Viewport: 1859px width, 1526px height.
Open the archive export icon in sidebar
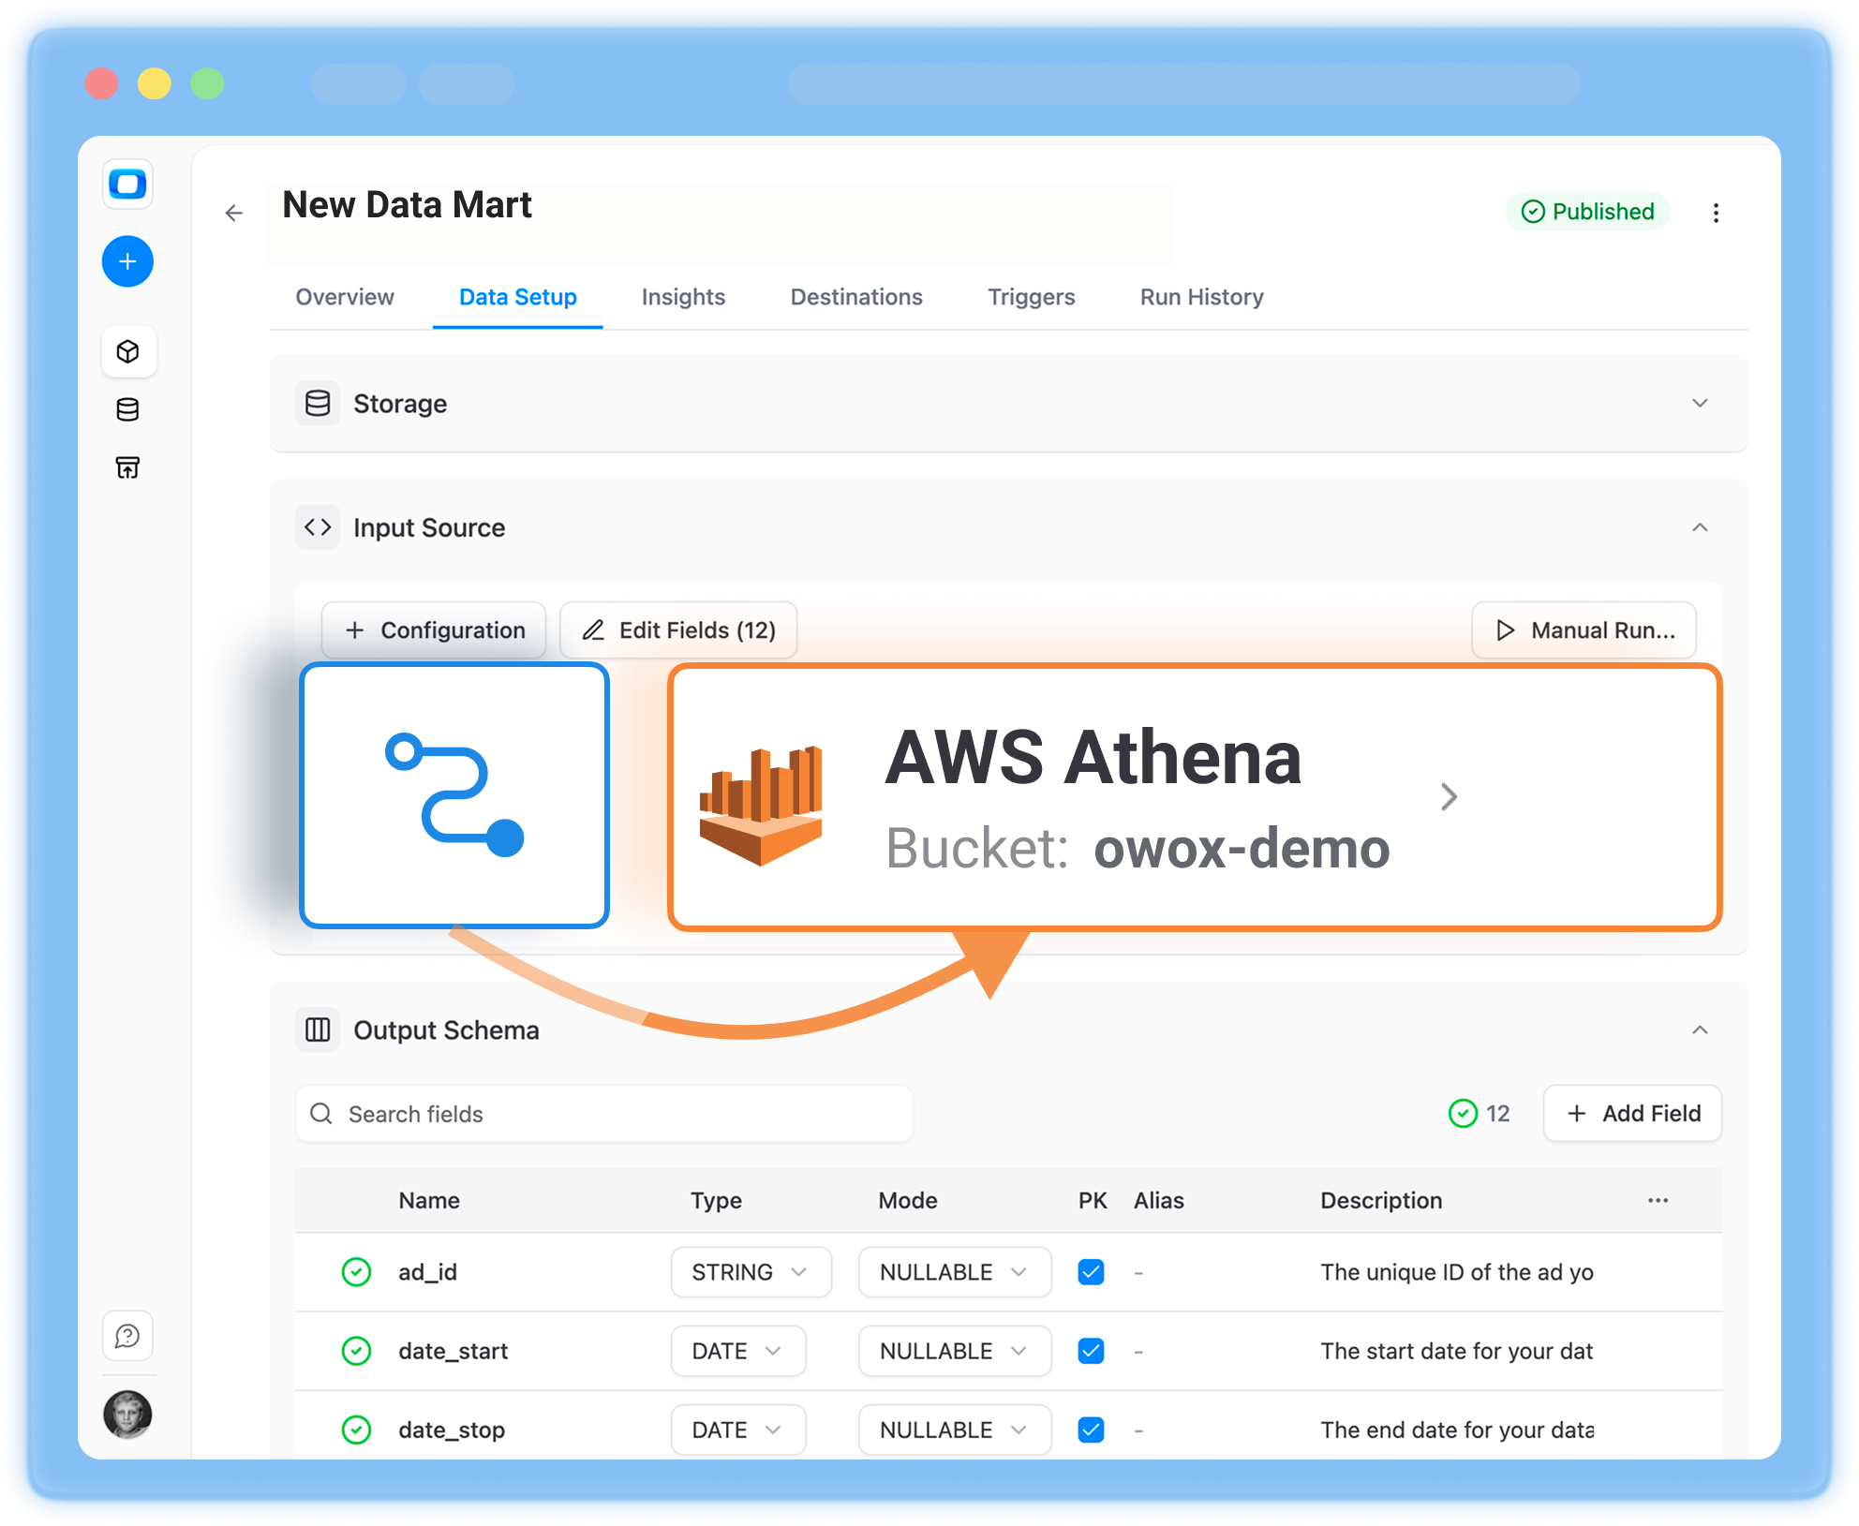[x=128, y=467]
